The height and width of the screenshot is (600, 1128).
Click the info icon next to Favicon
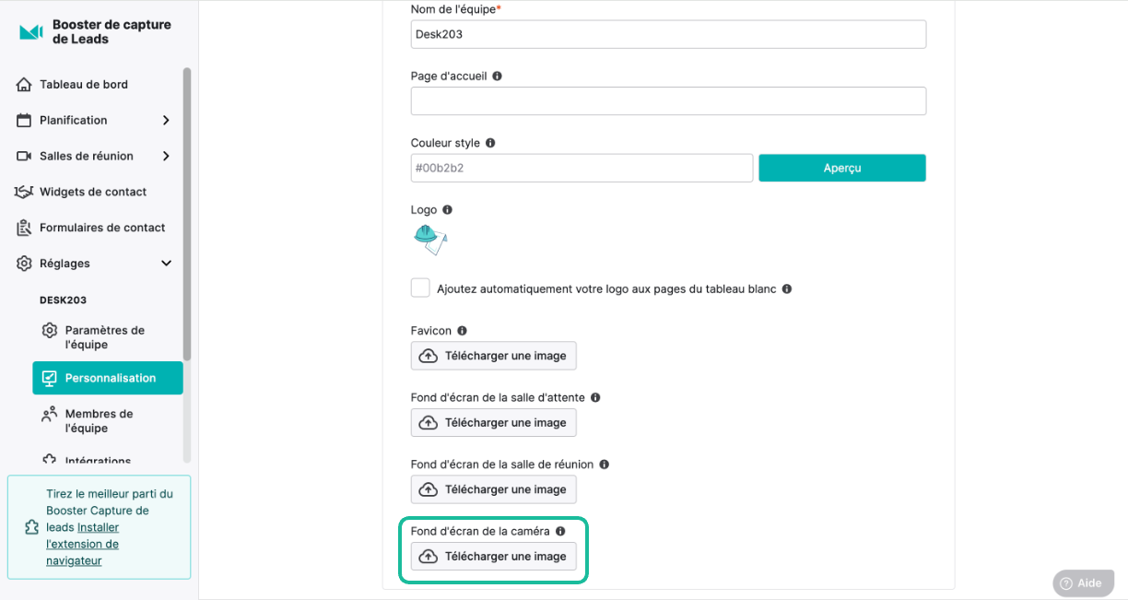[x=462, y=330]
